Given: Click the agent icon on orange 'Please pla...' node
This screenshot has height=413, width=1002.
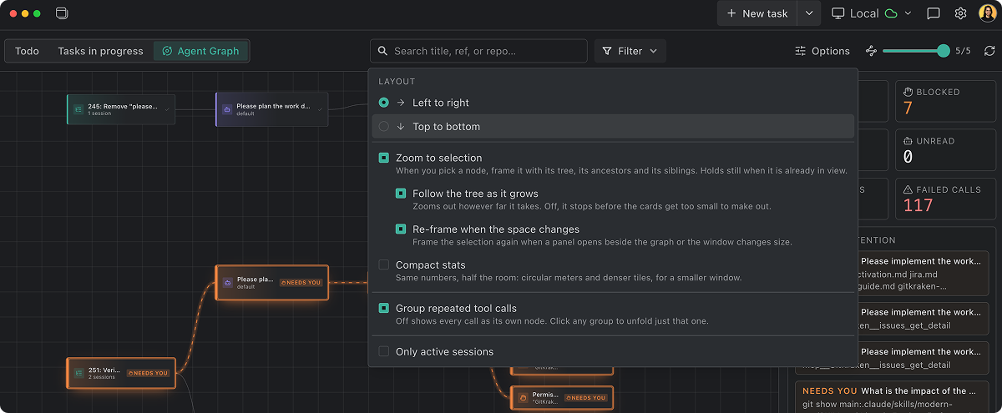Looking at the screenshot, I should coord(226,283).
